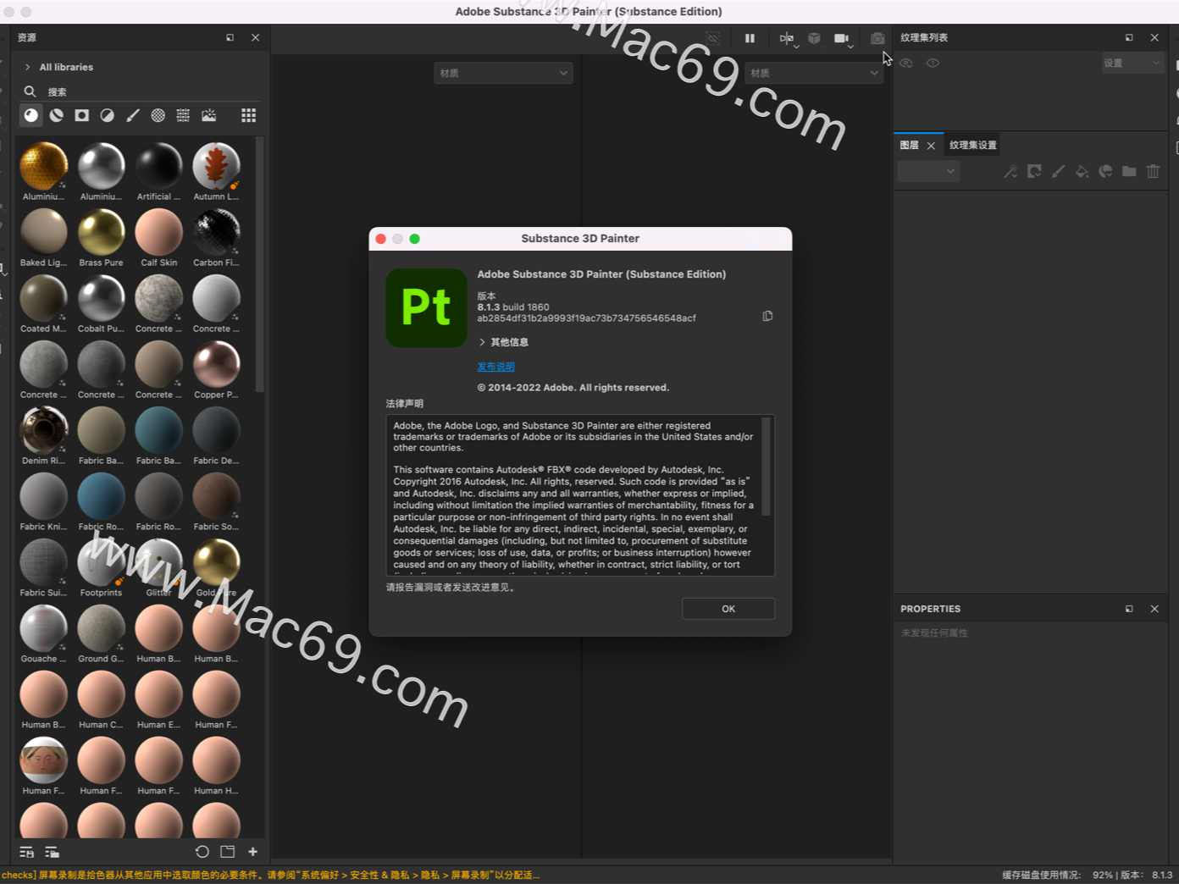Image resolution: width=1179 pixels, height=884 pixels.
Task: Click OK to close the about dialog
Action: pyautogui.click(x=728, y=608)
